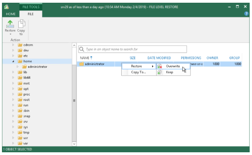Screen dimensions: 252x155
Task: Click the object name search field
Action: (133, 49)
